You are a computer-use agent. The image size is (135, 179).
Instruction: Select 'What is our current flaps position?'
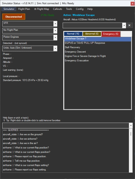[66, 152]
